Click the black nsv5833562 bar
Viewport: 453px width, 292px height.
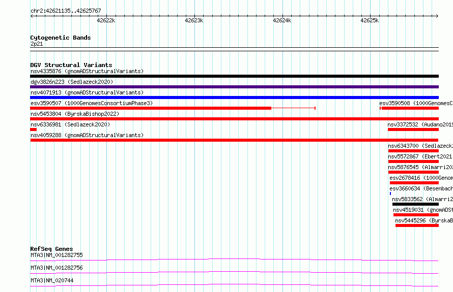click(x=415, y=204)
